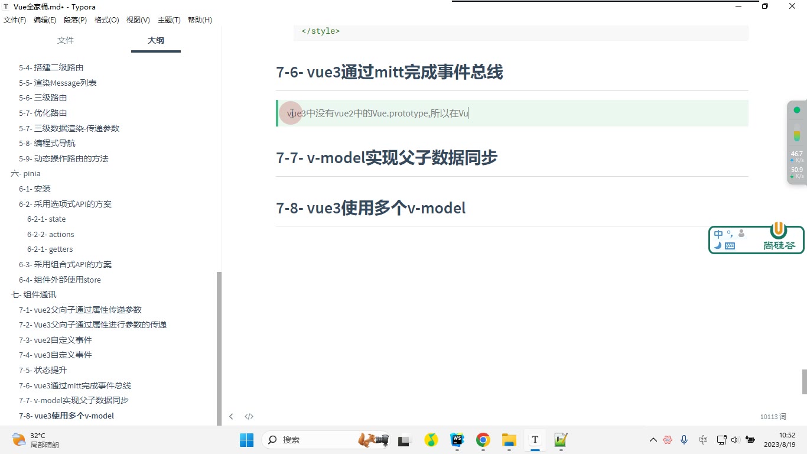Show hidden system tray icons

pyautogui.click(x=653, y=440)
